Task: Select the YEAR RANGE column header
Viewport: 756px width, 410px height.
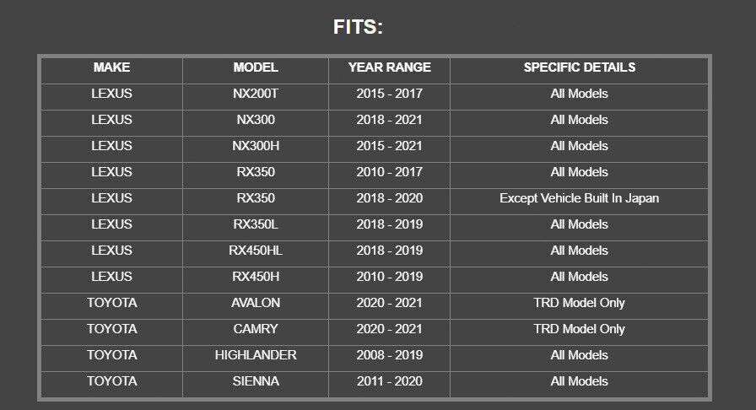Action: [x=389, y=67]
